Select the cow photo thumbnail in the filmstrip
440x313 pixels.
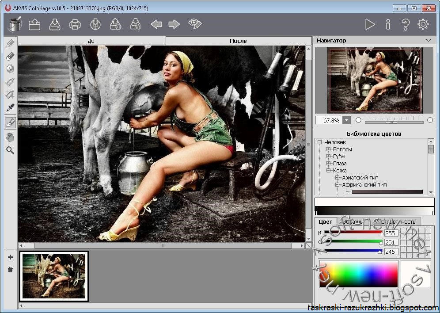tap(54, 276)
